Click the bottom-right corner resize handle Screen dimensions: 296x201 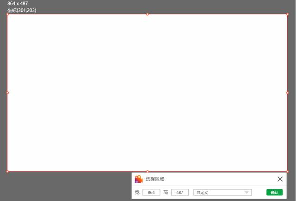tap(288, 171)
